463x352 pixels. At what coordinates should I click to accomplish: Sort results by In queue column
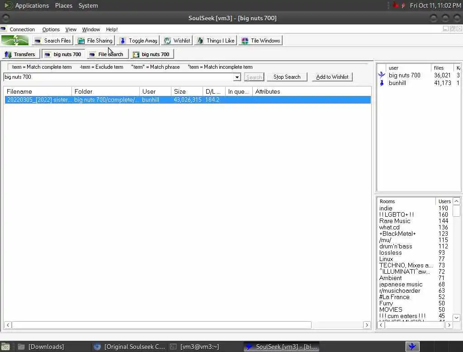239,92
